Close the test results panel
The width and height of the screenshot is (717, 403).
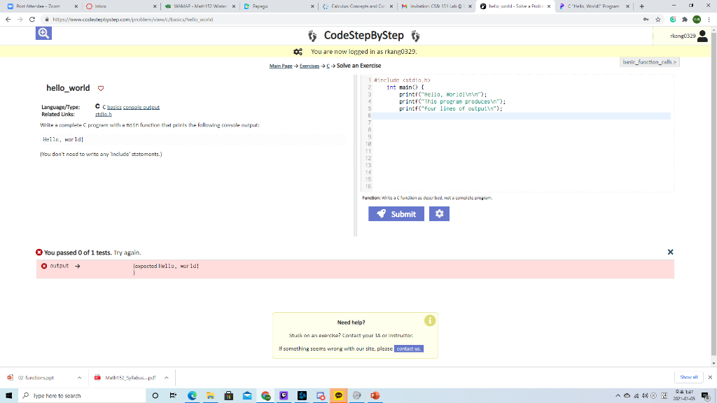click(x=670, y=252)
